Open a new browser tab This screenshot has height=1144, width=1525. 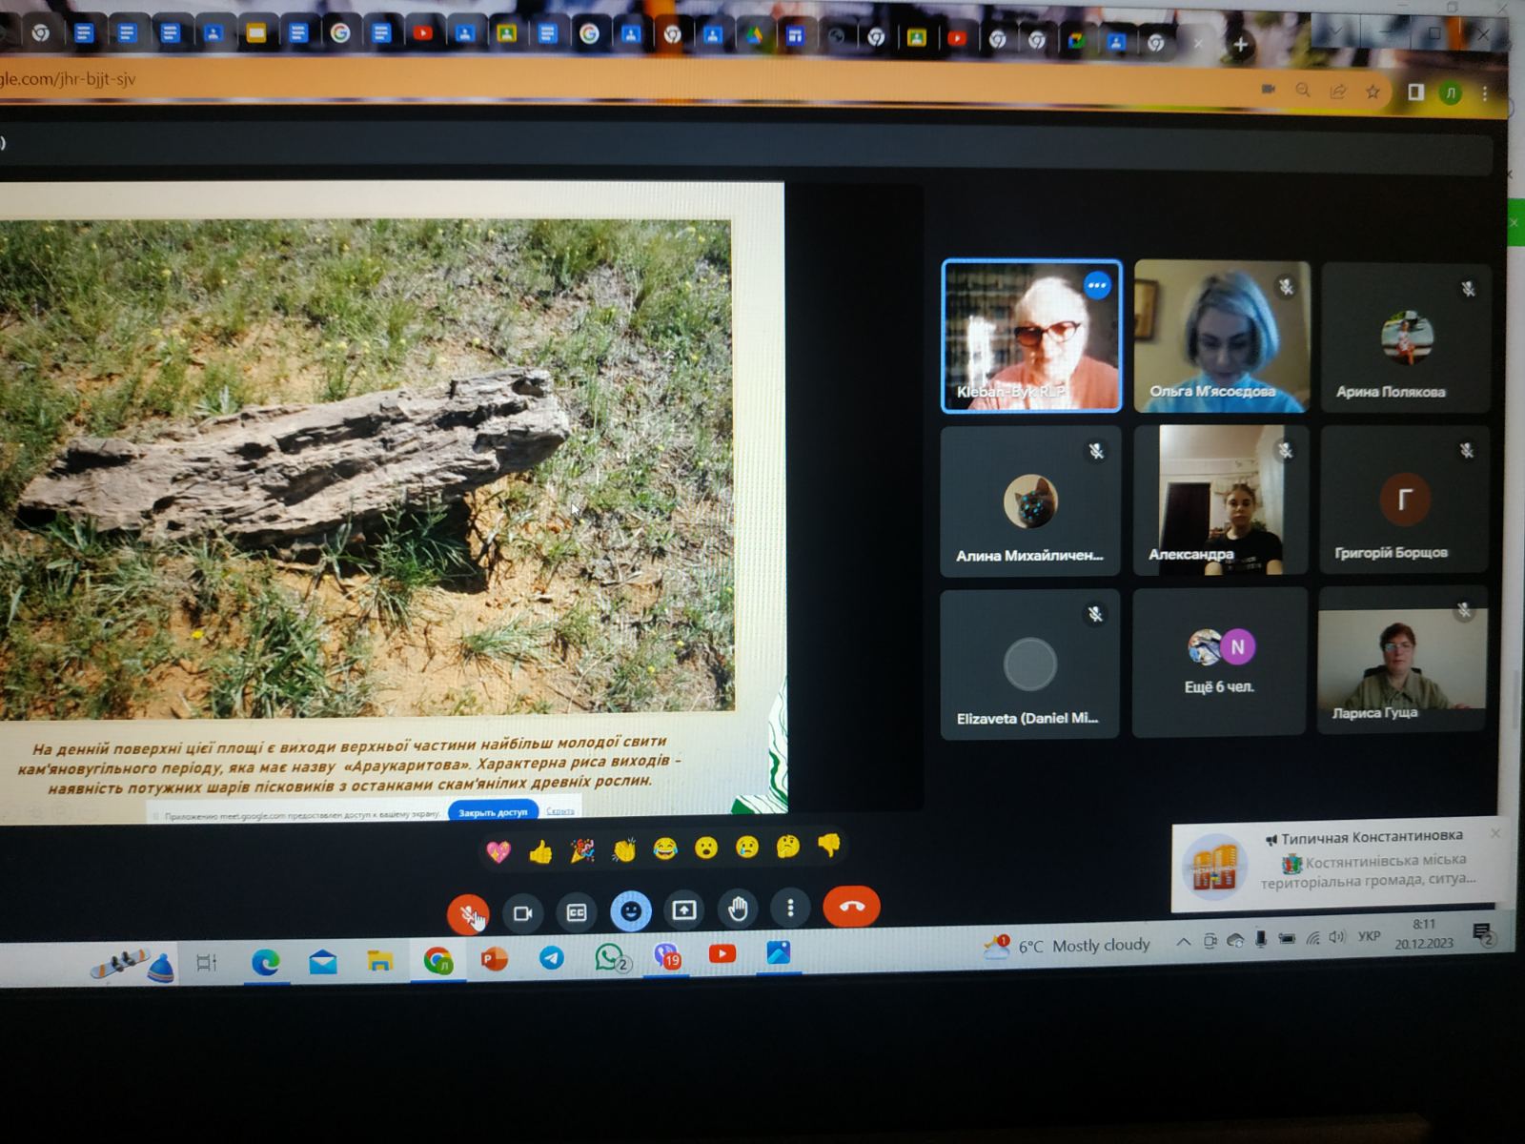(x=1240, y=44)
